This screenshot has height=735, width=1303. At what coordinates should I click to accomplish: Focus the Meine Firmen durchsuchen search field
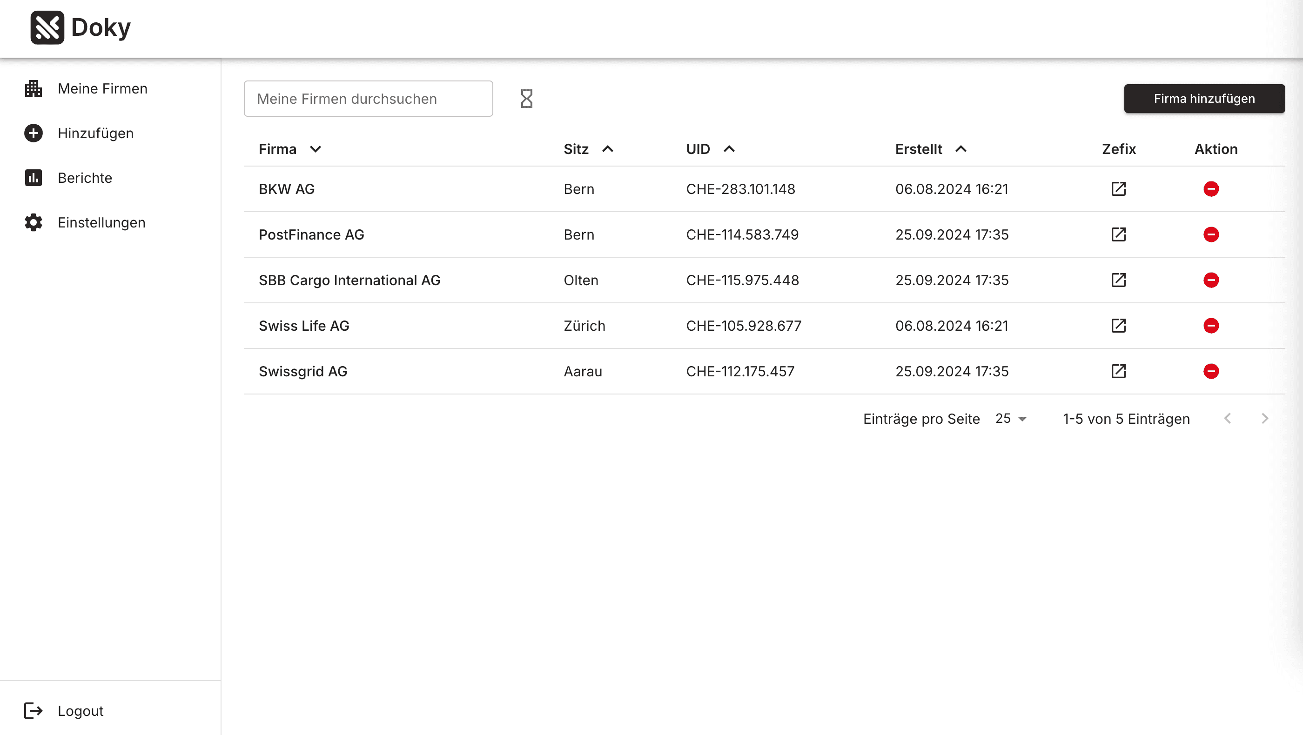click(x=368, y=99)
